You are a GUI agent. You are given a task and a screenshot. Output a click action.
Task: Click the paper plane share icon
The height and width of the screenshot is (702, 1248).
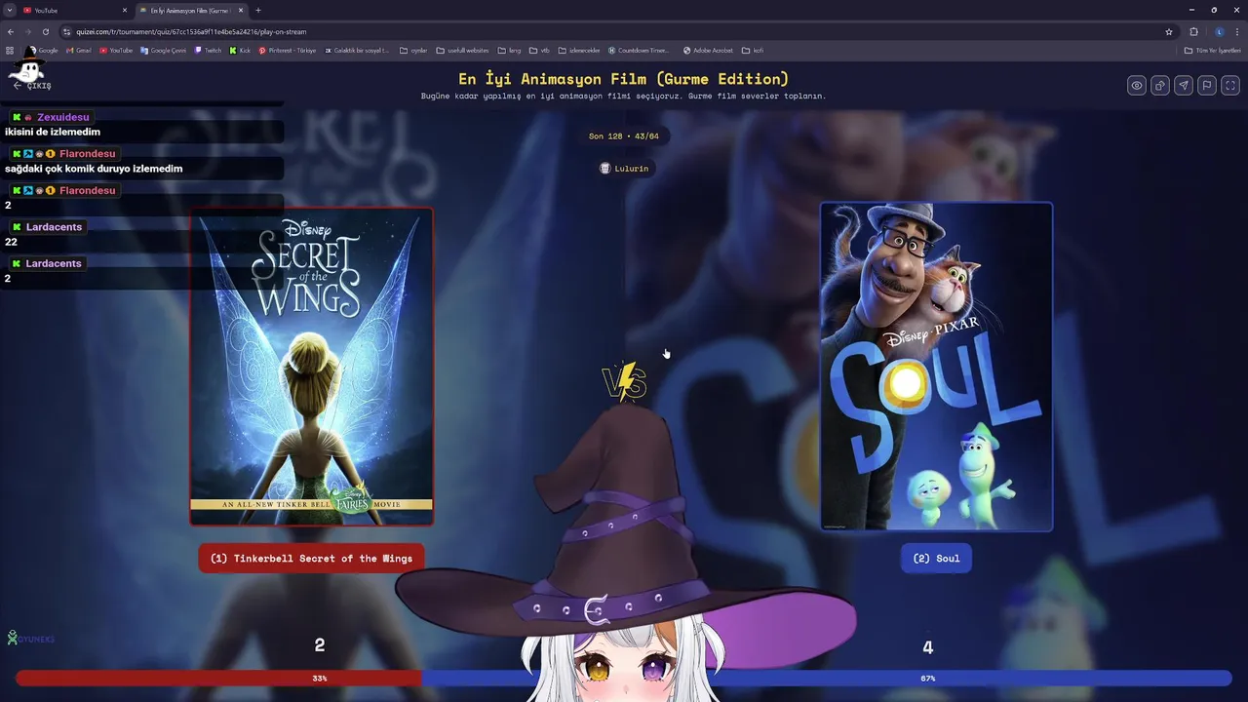pyautogui.click(x=1184, y=86)
